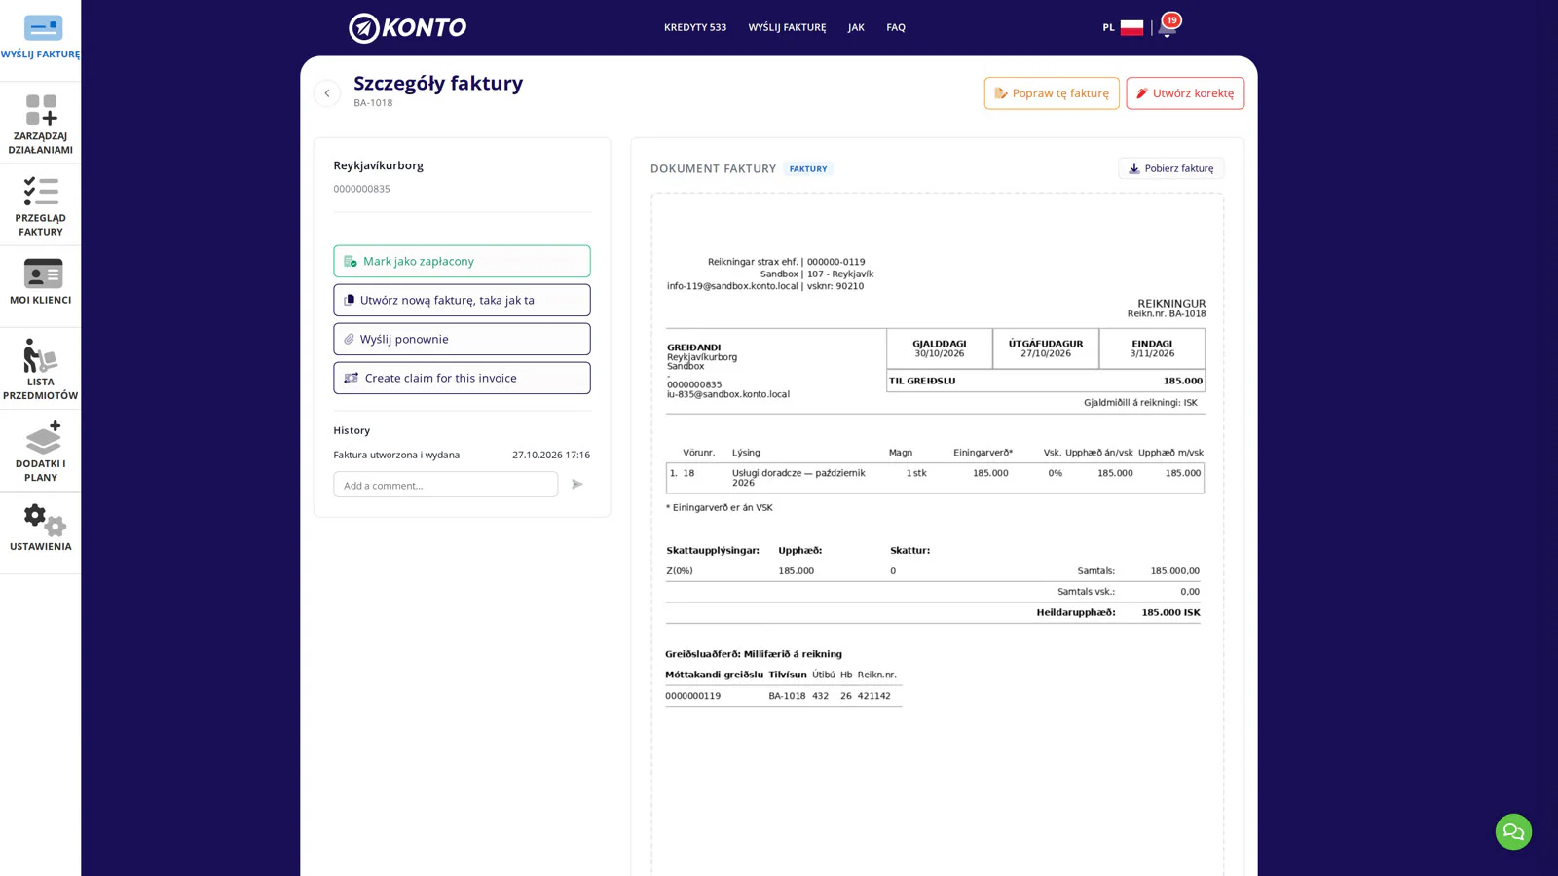Open the green chat support bubble
Screen dimensions: 1558x876
(1513, 831)
